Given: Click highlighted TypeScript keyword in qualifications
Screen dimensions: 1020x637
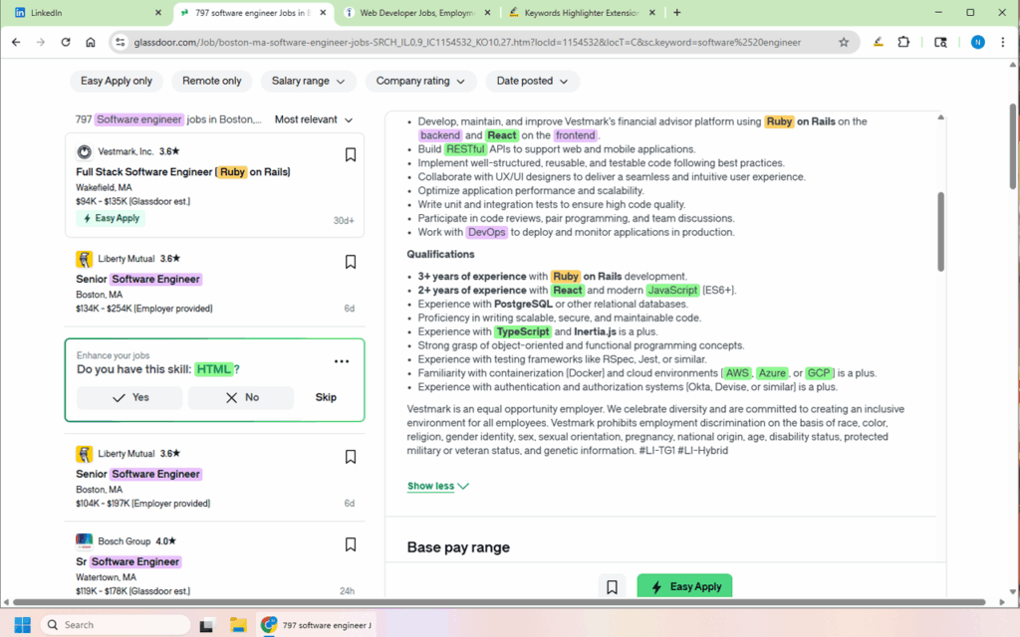Looking at the screenshot, I should (x=522, y=331).
